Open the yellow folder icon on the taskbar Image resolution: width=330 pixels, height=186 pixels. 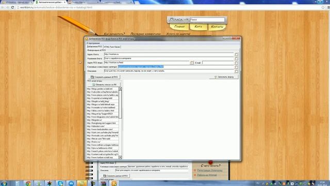pos(82,183)
